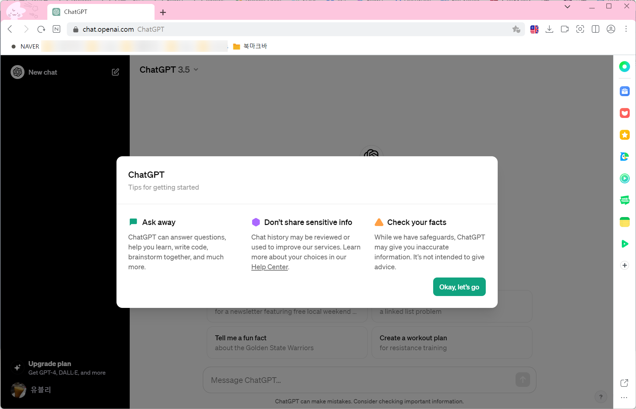Toggle the split view sidebar icon
Screen dimensions: 636x409
click(595, 29)
